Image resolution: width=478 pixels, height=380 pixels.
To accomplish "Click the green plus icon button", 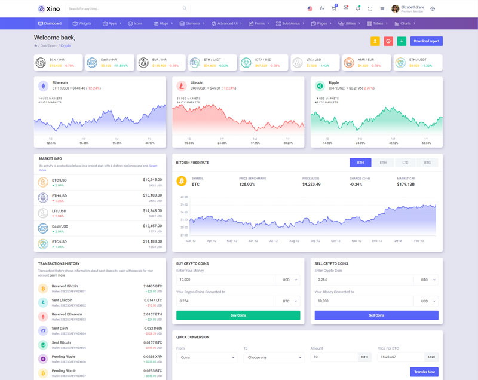I will 402,41.
